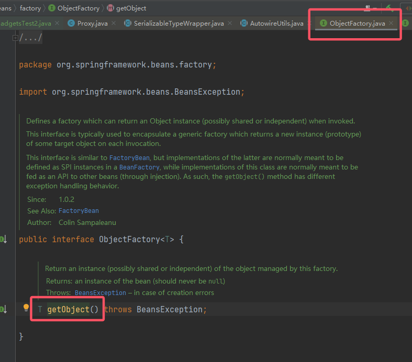The image size is (412, 362).
Task: Click the 'interface' keyword
Action: (73, 240)
